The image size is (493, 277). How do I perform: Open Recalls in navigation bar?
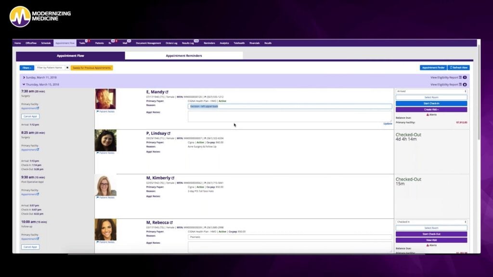pos(268,43)
